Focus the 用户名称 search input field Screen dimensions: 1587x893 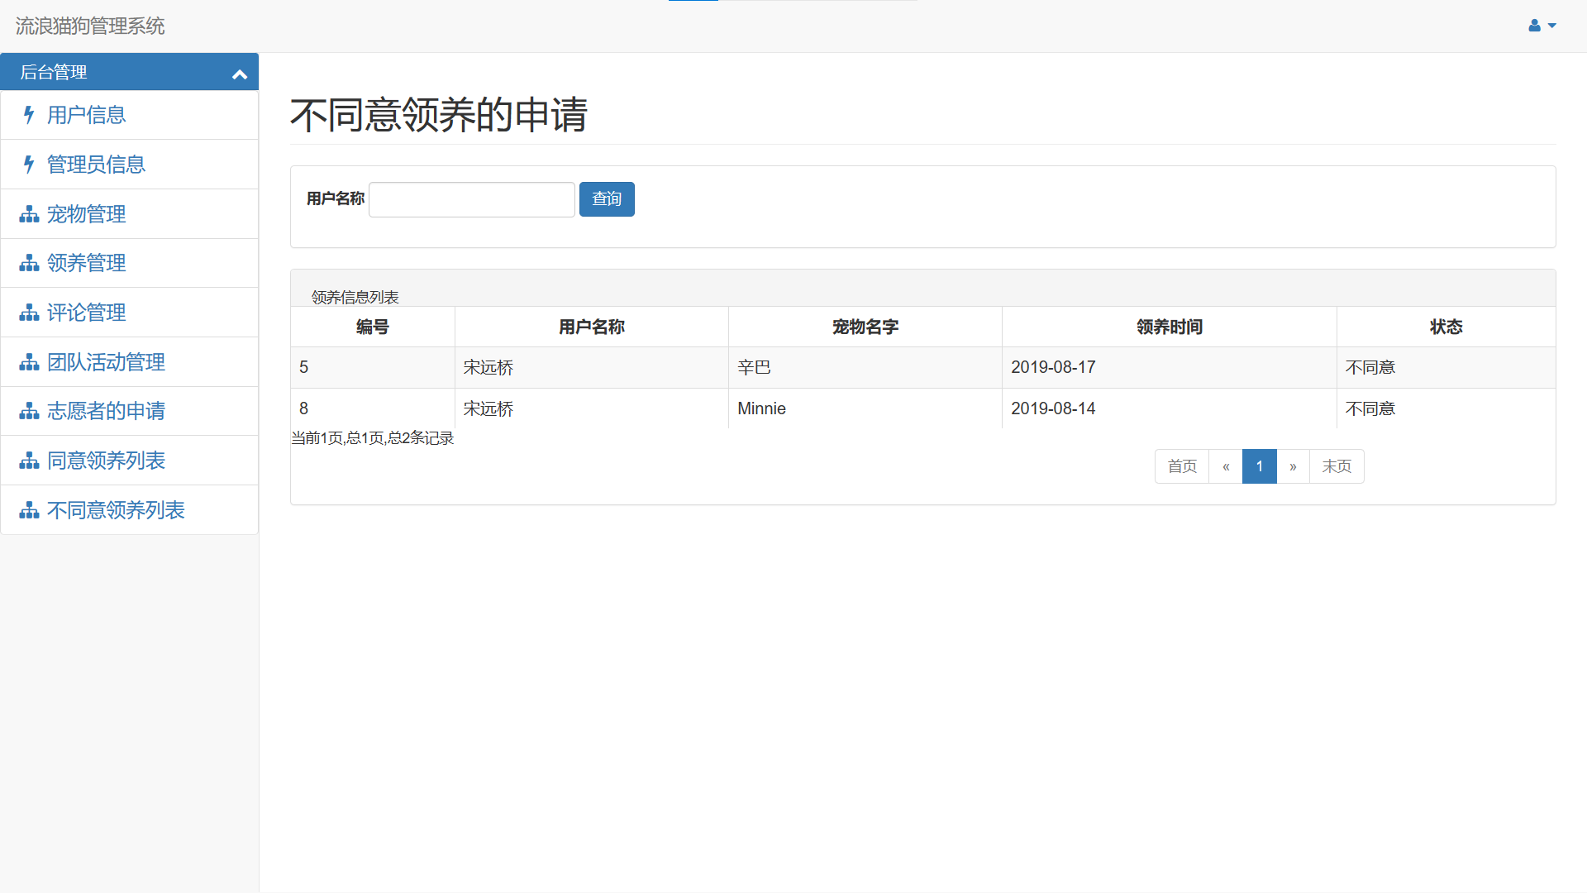tap(471, 199)
